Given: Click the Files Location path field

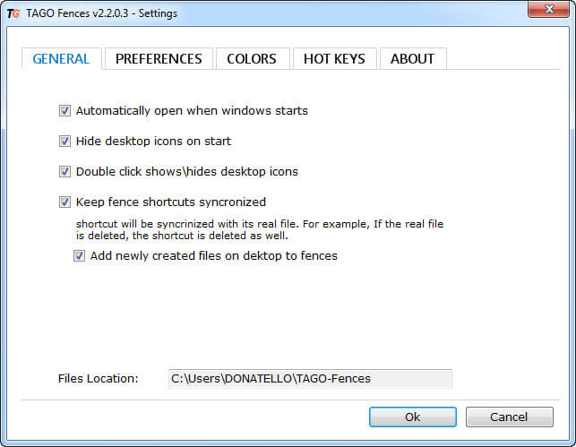Looking at the screenshot, I should click(x=310, y=379).
